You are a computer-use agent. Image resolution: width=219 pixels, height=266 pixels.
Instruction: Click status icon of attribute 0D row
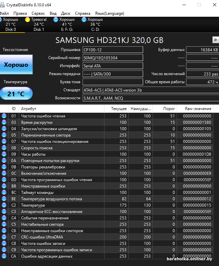click(4, 179)
